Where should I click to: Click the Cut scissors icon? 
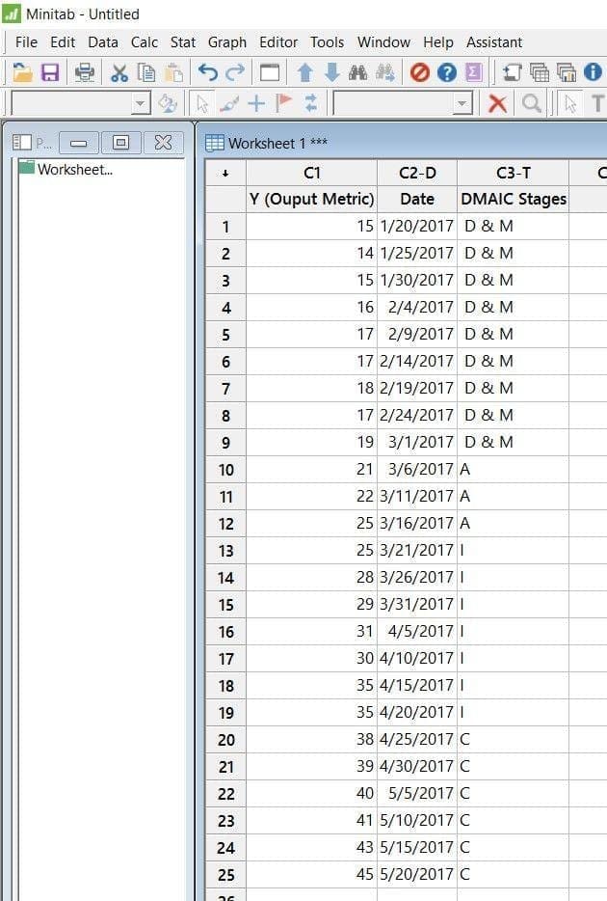[119, 72]
